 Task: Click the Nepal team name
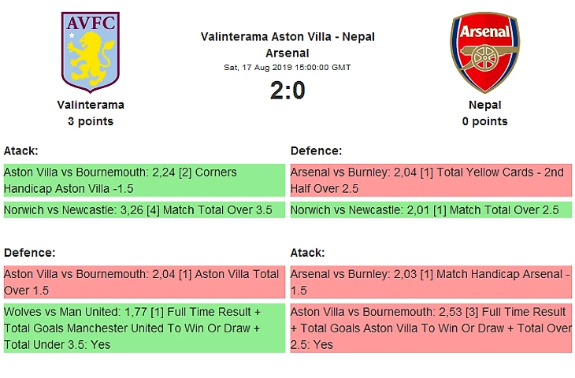pos(484,105)
